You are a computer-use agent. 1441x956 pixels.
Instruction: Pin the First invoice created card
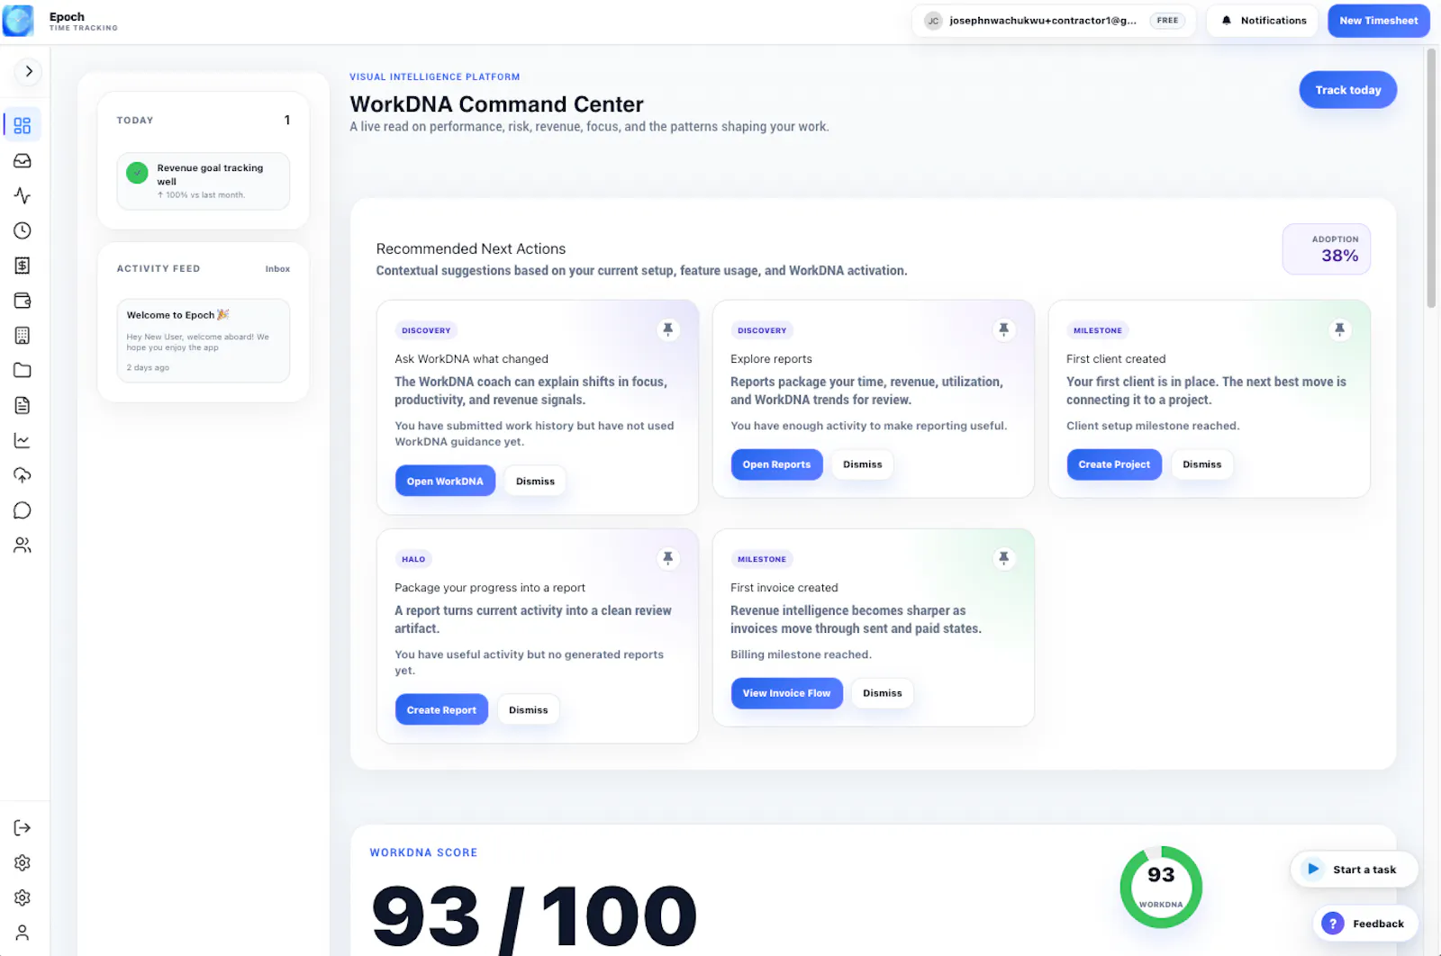[x=1004, y=558]
